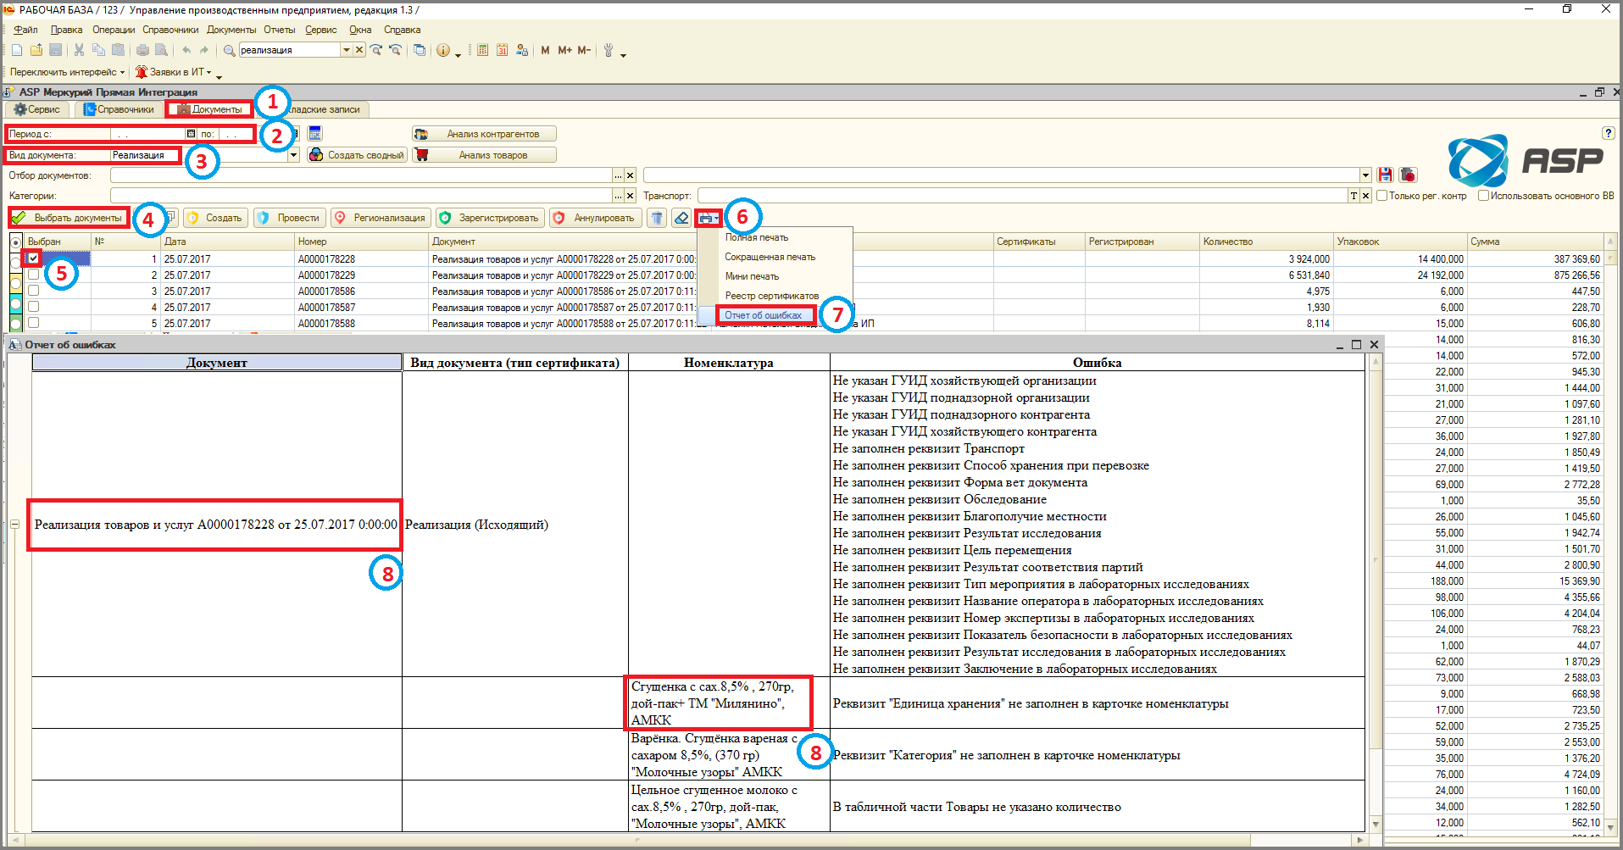Enable 'Только рег. контр' checkbox

pos(1381,196)
